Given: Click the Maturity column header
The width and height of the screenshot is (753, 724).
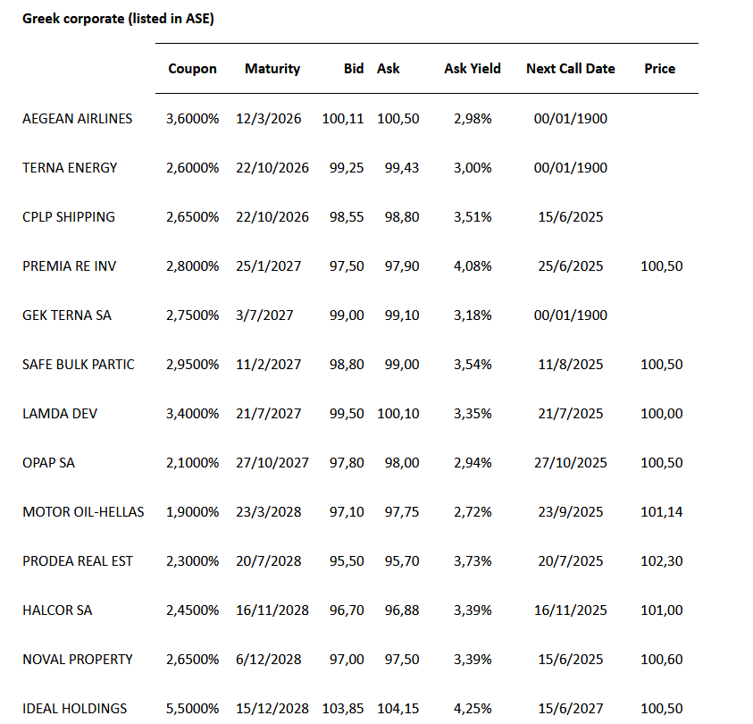Looking at the screenshot, I should 272,69.
